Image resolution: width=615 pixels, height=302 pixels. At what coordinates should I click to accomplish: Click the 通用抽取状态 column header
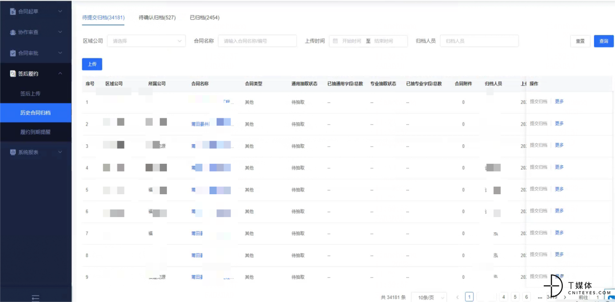304,84
